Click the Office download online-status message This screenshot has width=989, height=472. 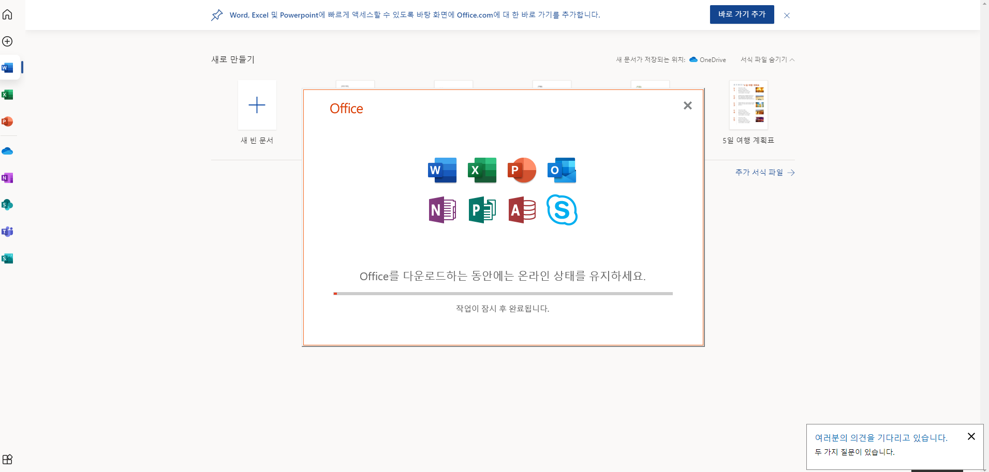pos(503,276)
